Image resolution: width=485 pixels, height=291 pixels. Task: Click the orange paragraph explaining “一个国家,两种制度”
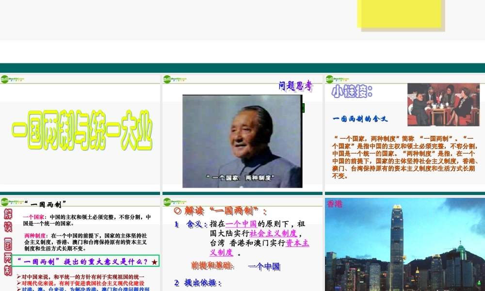pyautogui.click(x=404, y=157)
